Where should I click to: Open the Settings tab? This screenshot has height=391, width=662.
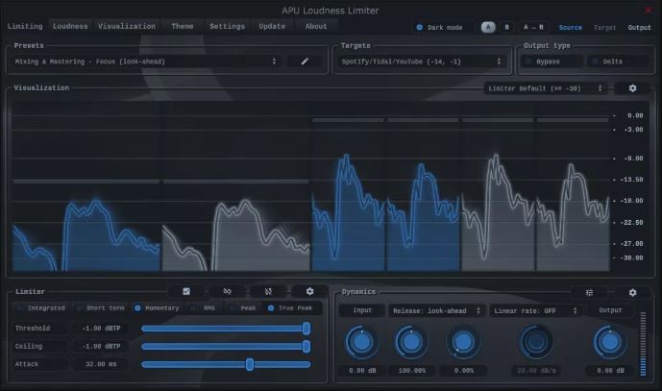click(227, 26)
